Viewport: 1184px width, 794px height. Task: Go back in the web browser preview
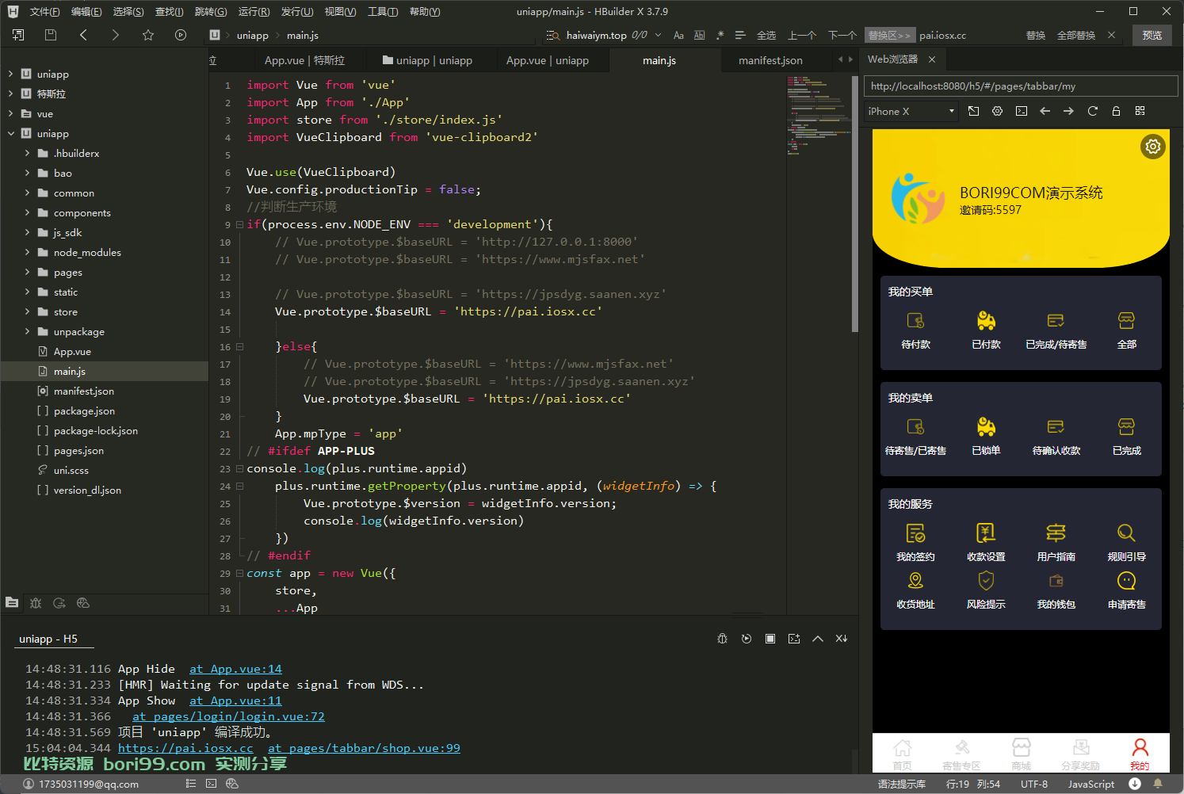[1045, 111]
